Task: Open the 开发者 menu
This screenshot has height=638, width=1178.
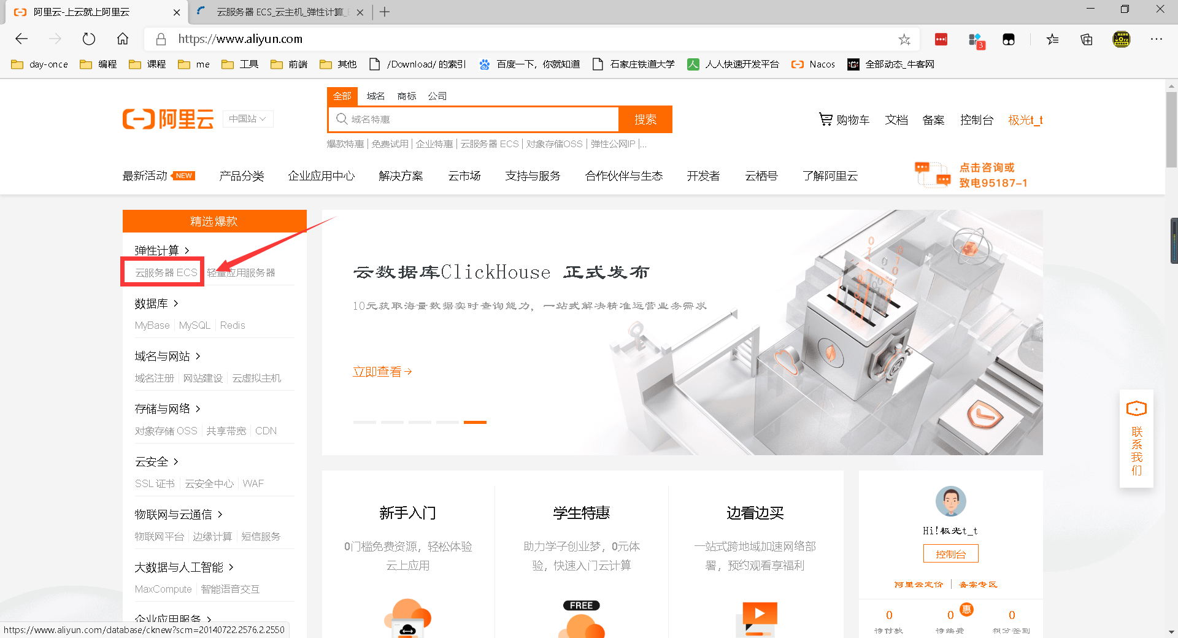Action: [x=703, y=176]
